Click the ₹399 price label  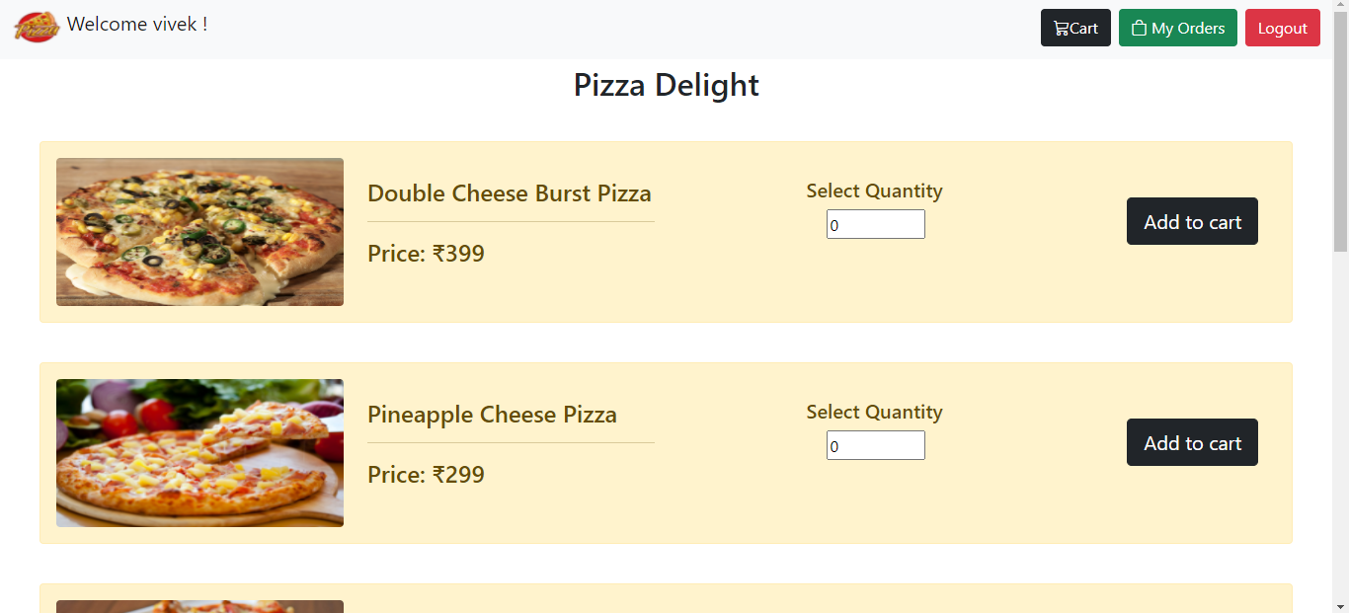coord(426,254)
